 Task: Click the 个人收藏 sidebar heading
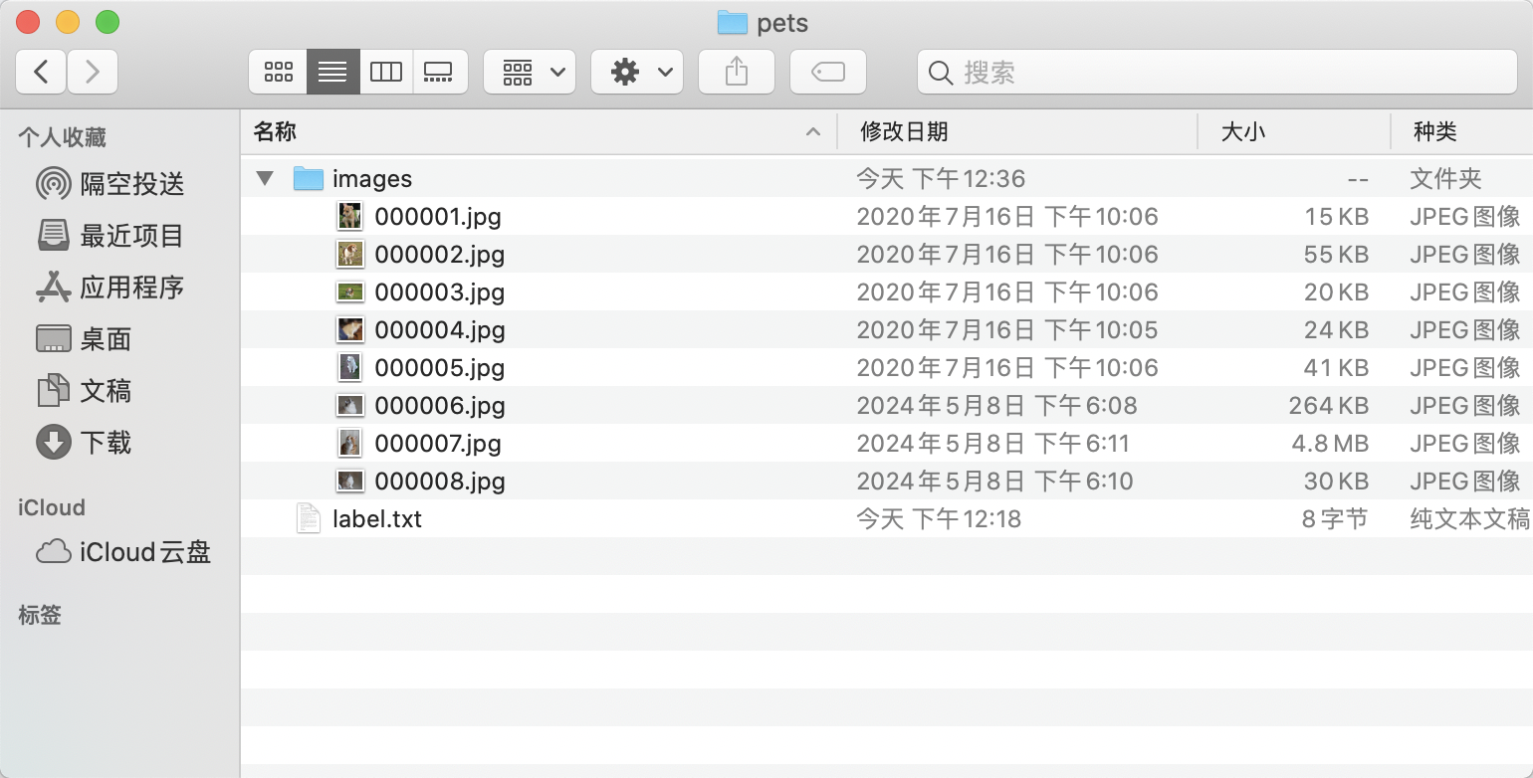62,137
